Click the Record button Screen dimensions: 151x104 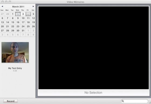click(11, 101)
